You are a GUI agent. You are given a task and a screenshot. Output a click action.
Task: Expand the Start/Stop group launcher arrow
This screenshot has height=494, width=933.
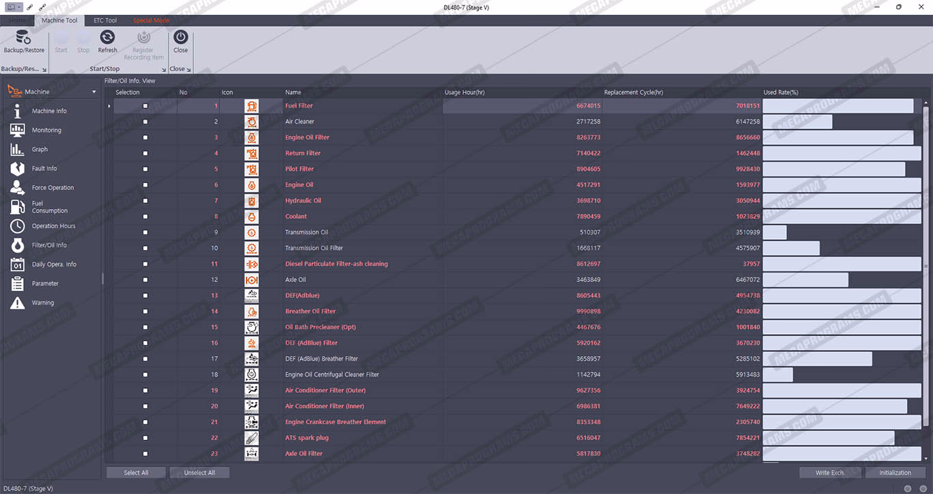click(164, 70)
